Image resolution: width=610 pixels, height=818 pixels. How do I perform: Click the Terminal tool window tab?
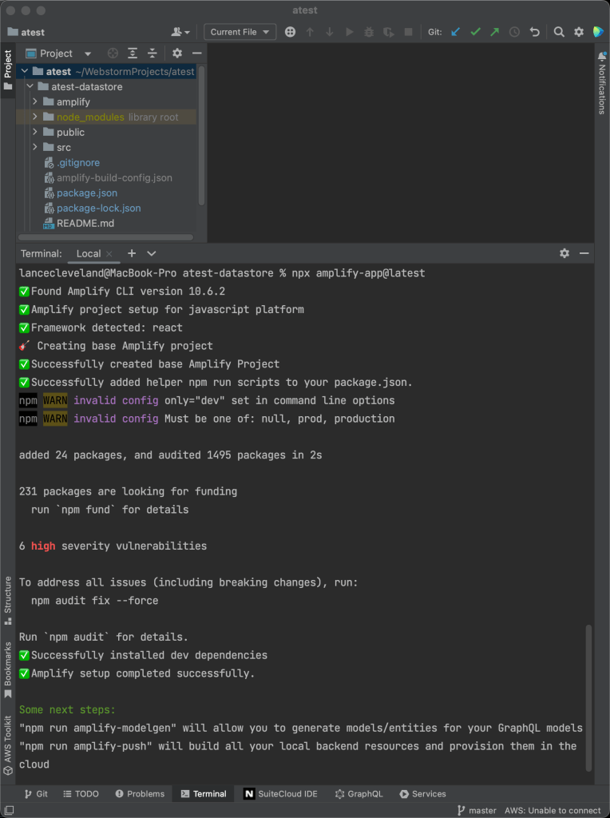(204, 793)
